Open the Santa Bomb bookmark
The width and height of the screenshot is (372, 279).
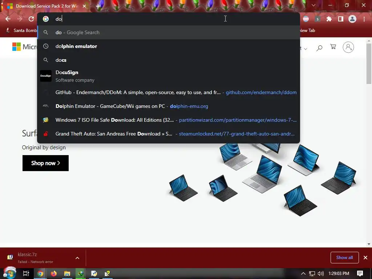point(21,31)
